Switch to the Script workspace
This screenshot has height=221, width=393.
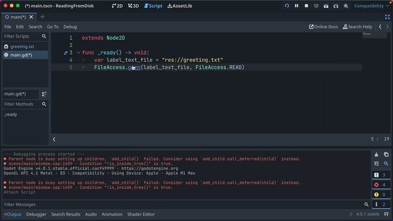pyautogui.click(x=153, y=6)
